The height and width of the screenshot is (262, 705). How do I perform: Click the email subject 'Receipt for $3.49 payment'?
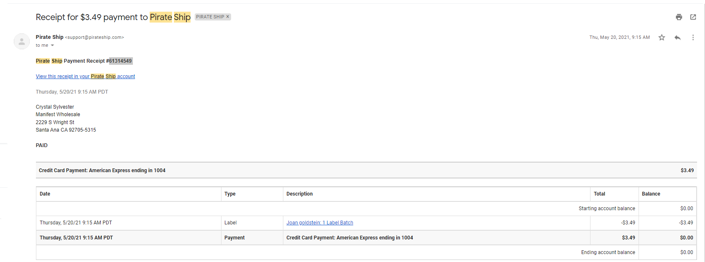113,17
